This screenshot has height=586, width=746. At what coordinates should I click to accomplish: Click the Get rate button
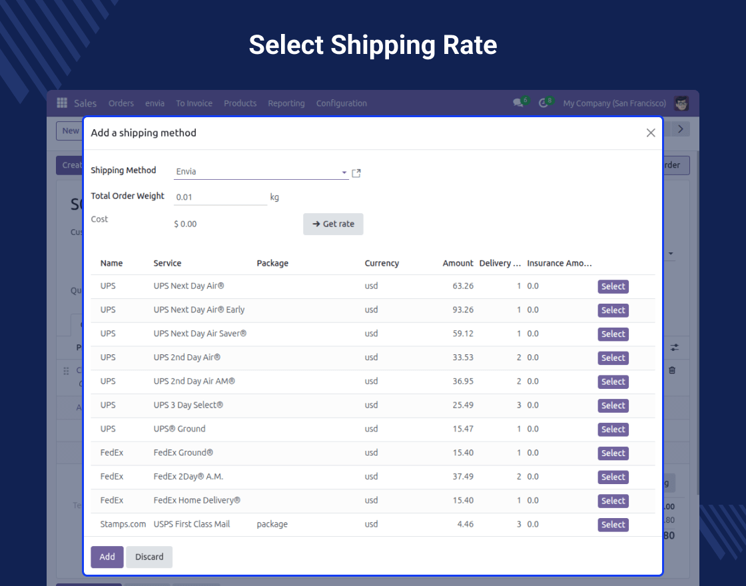click(333, 224)
